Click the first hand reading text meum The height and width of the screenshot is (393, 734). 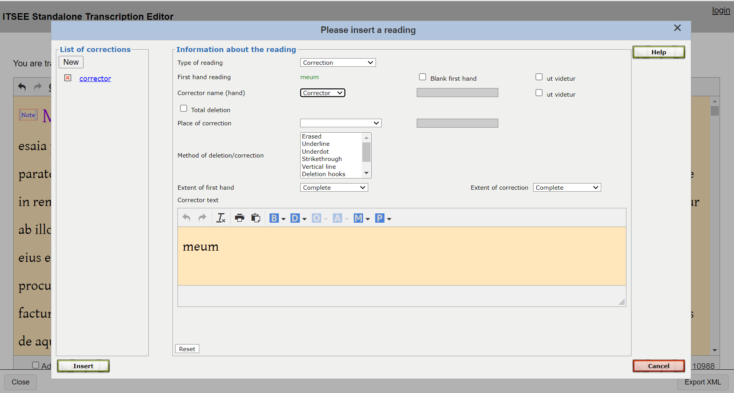pos(310,77)
